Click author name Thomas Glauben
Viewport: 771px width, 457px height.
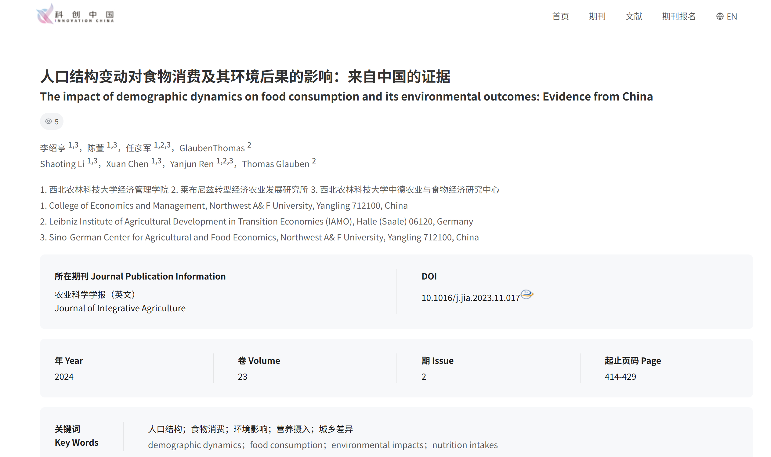[x=275, y=164]
